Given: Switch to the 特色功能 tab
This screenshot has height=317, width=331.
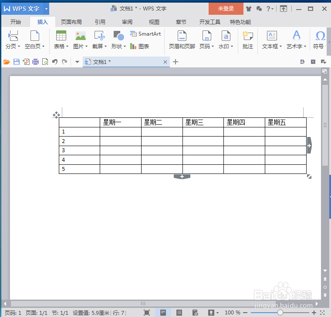Looking at the screenshot, I should (240, 22).
